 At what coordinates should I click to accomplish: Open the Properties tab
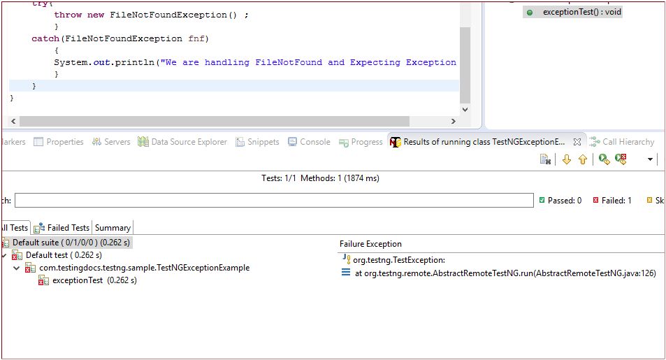pos(59,142)
